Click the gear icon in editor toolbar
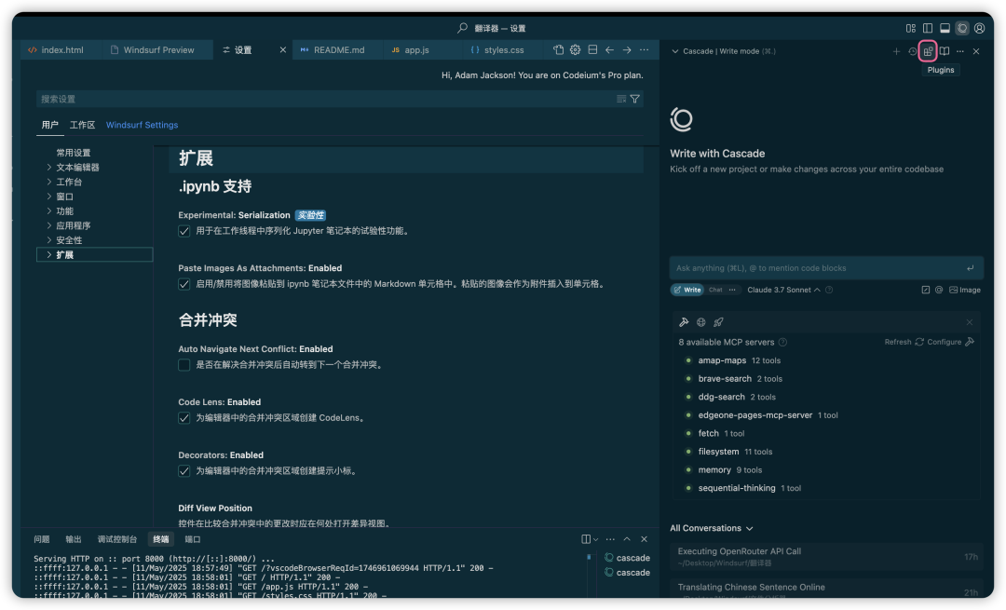Screen dimensions: 1006x610 576,50
